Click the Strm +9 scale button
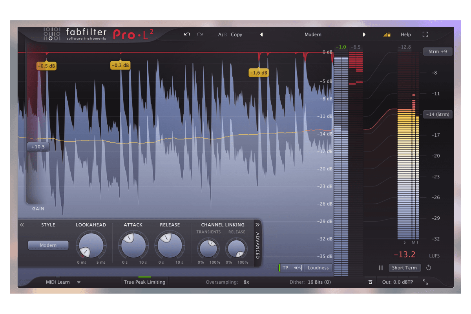This screenshot has height=314, width=471. [438, 51]
